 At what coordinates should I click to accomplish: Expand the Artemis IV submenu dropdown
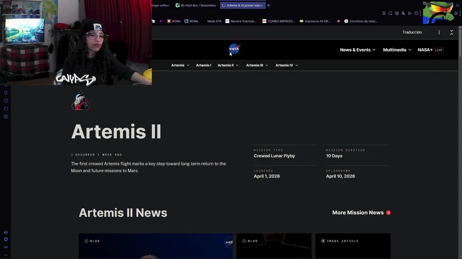tap(287, 65)
